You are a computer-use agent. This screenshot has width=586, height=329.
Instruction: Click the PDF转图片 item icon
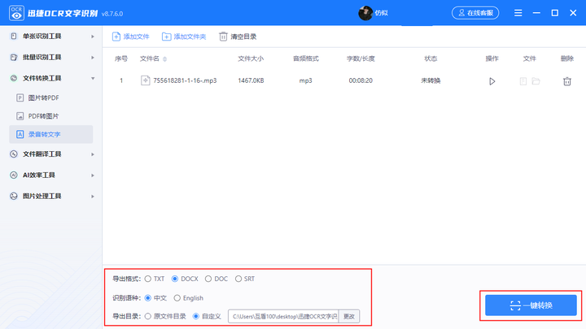coord(20,116)
